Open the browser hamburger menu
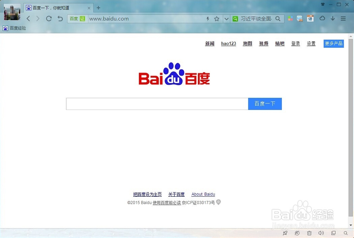Screen dimensions: 354x238 [x=343, y=18]
